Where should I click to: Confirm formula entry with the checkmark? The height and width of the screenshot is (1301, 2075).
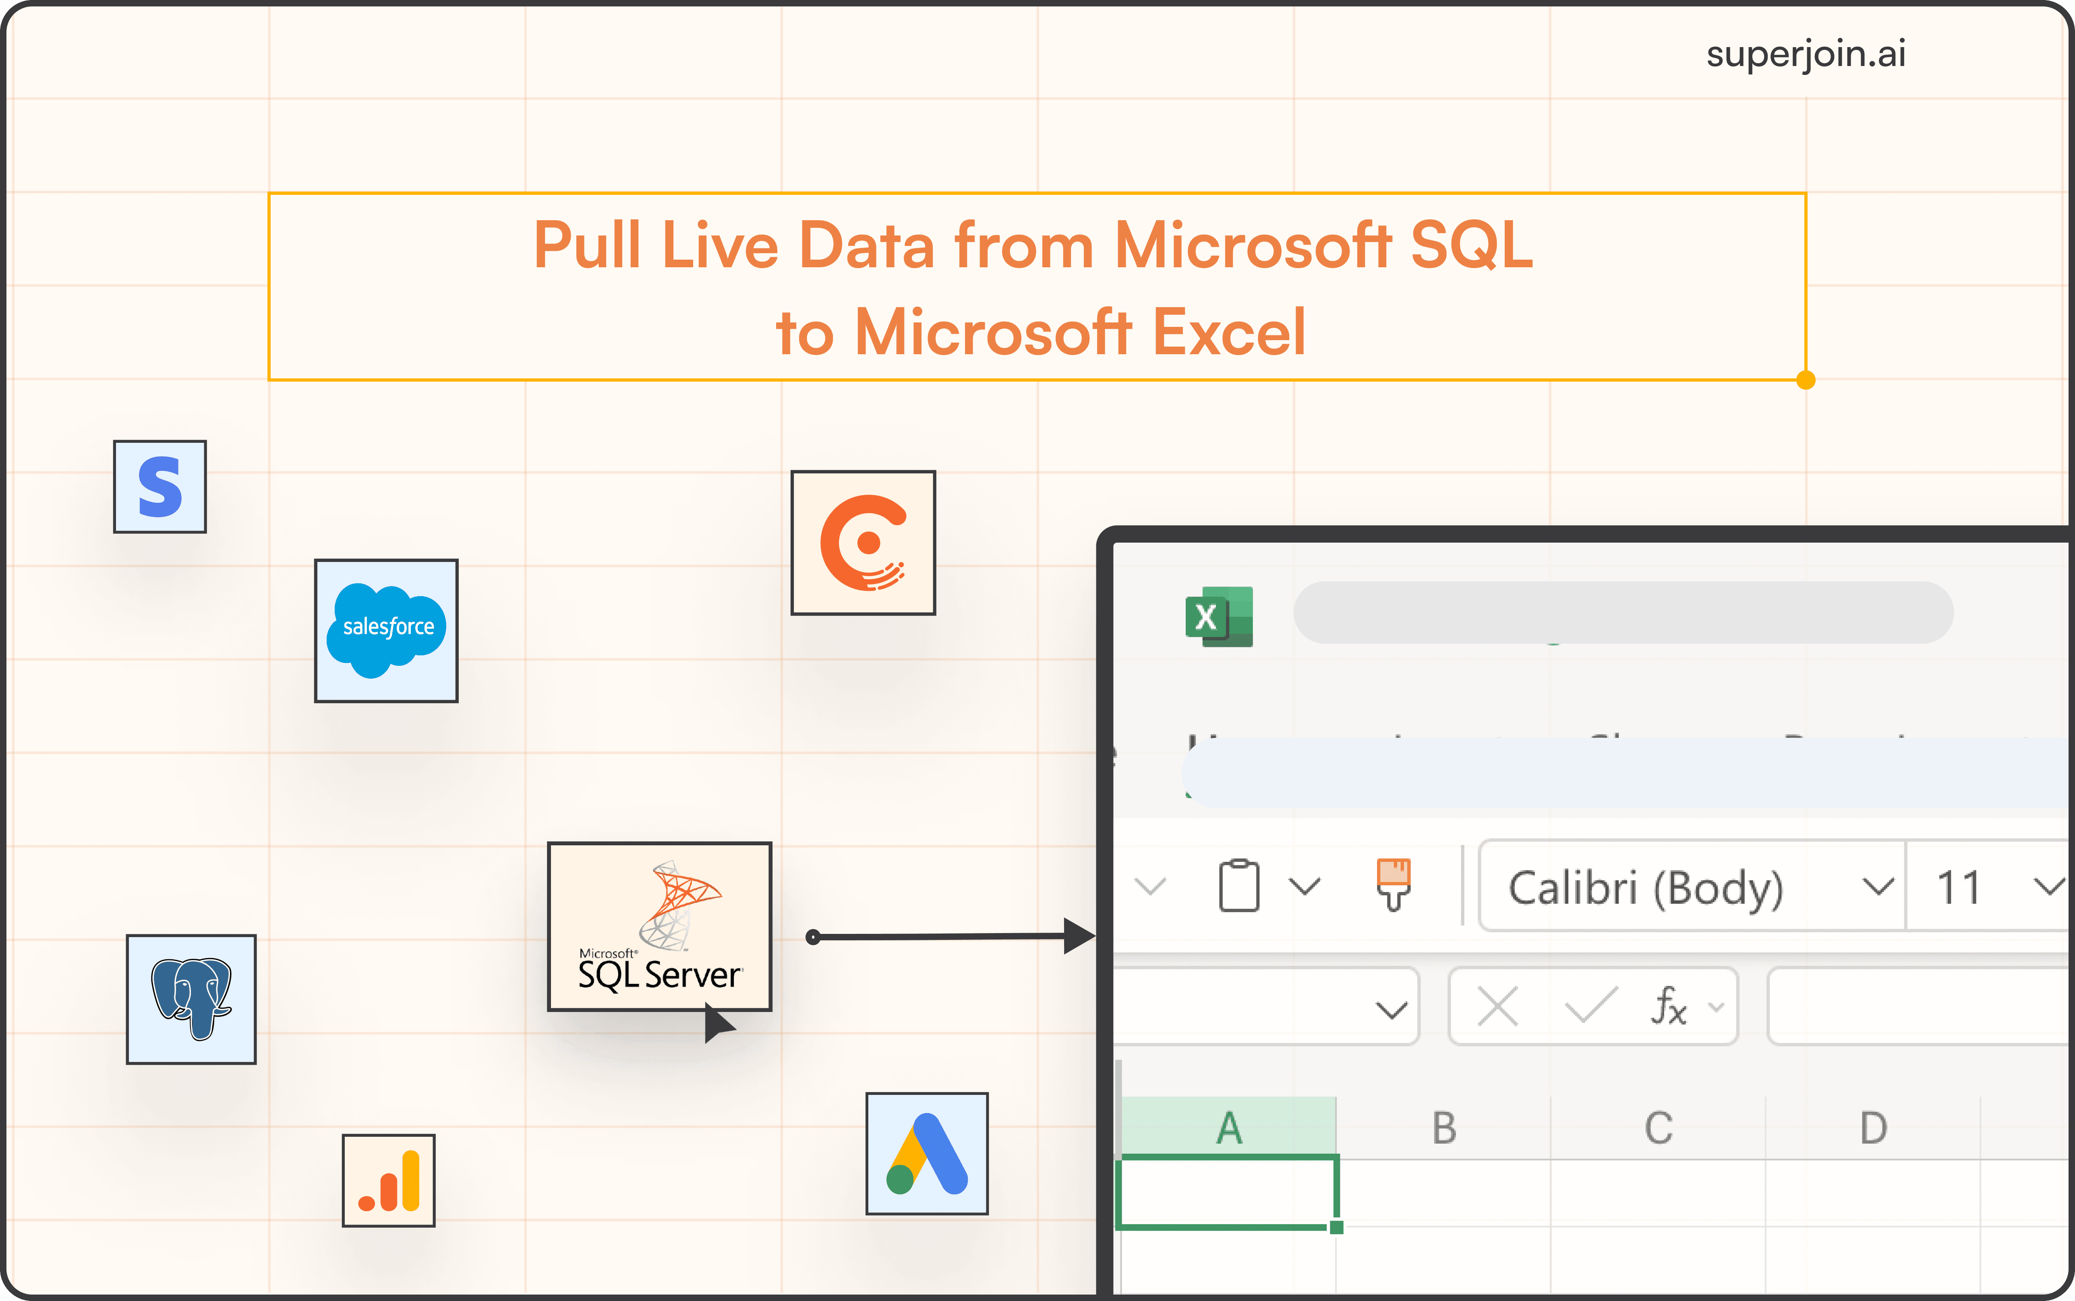pyautogui.click(x=1591, y=1006)
